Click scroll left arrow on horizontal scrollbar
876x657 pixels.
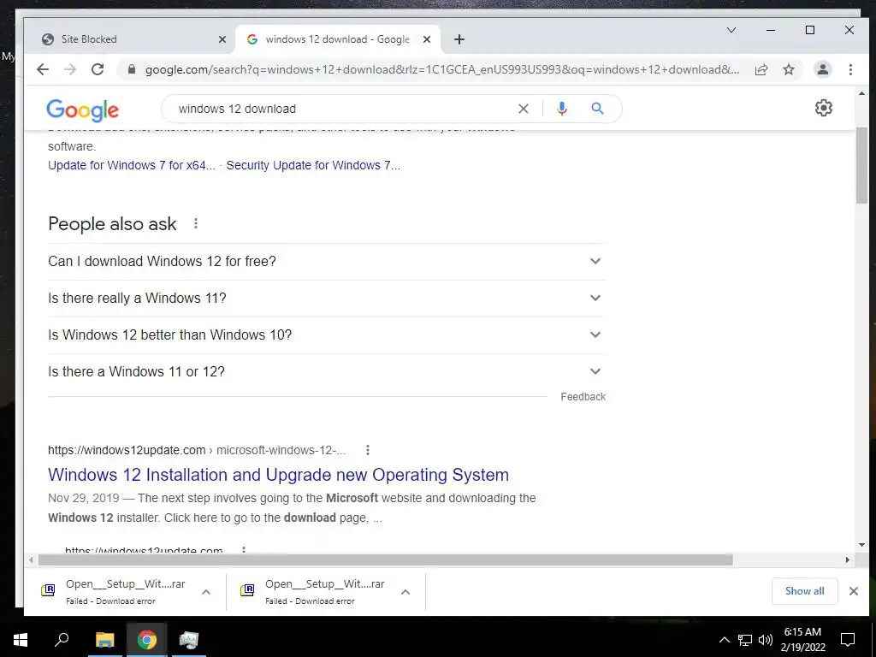pos(31,559)
